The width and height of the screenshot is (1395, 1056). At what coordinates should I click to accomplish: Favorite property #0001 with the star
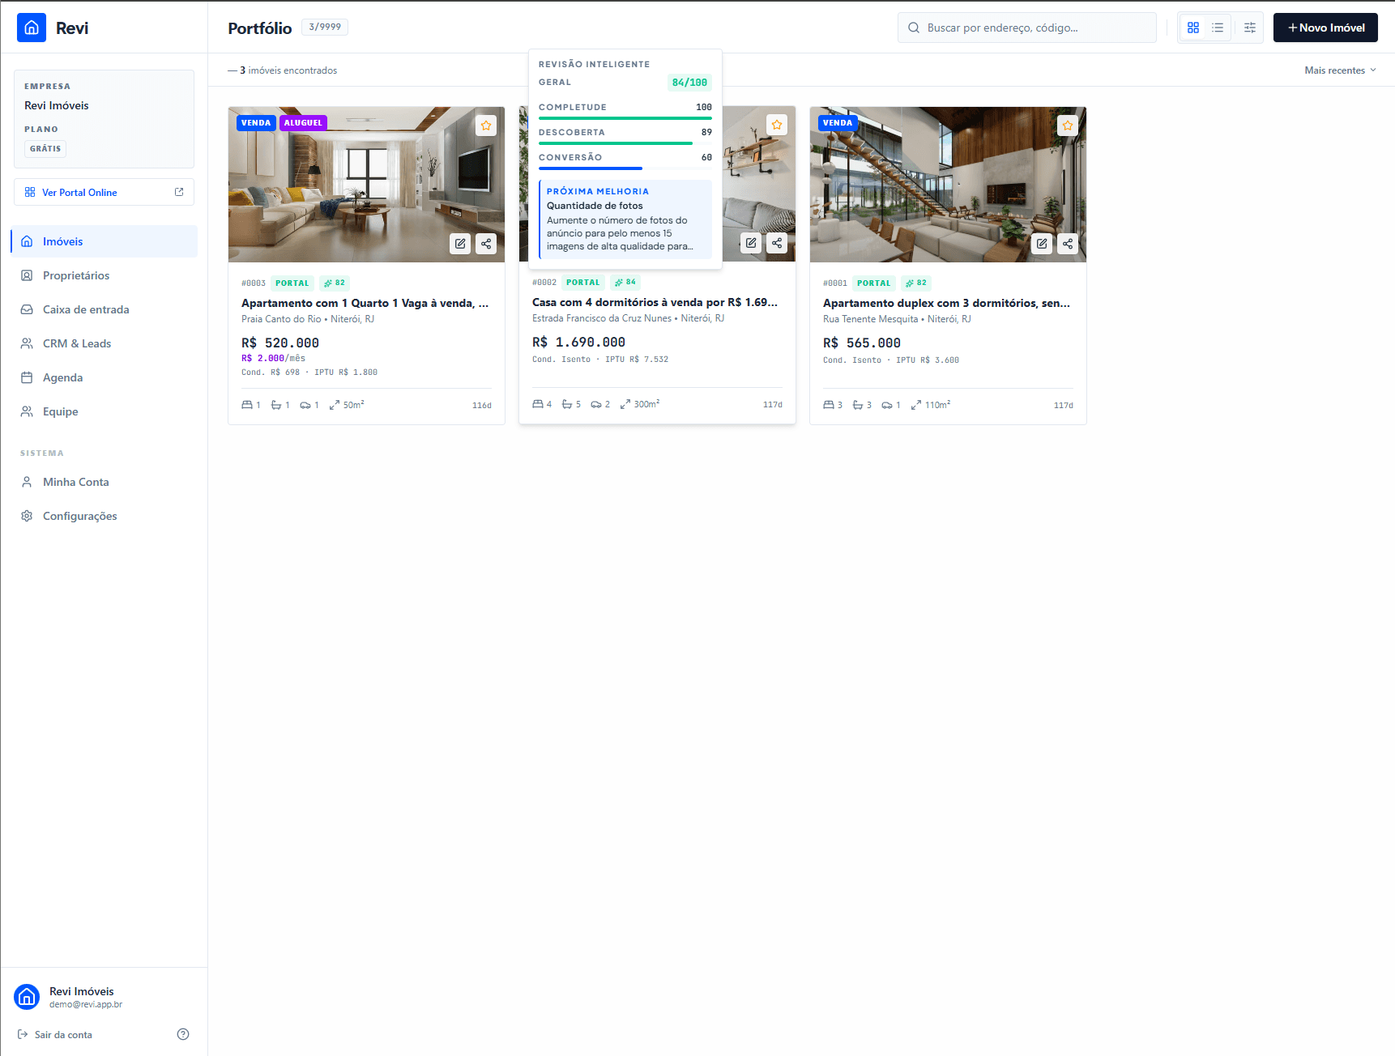point(1068,126)
